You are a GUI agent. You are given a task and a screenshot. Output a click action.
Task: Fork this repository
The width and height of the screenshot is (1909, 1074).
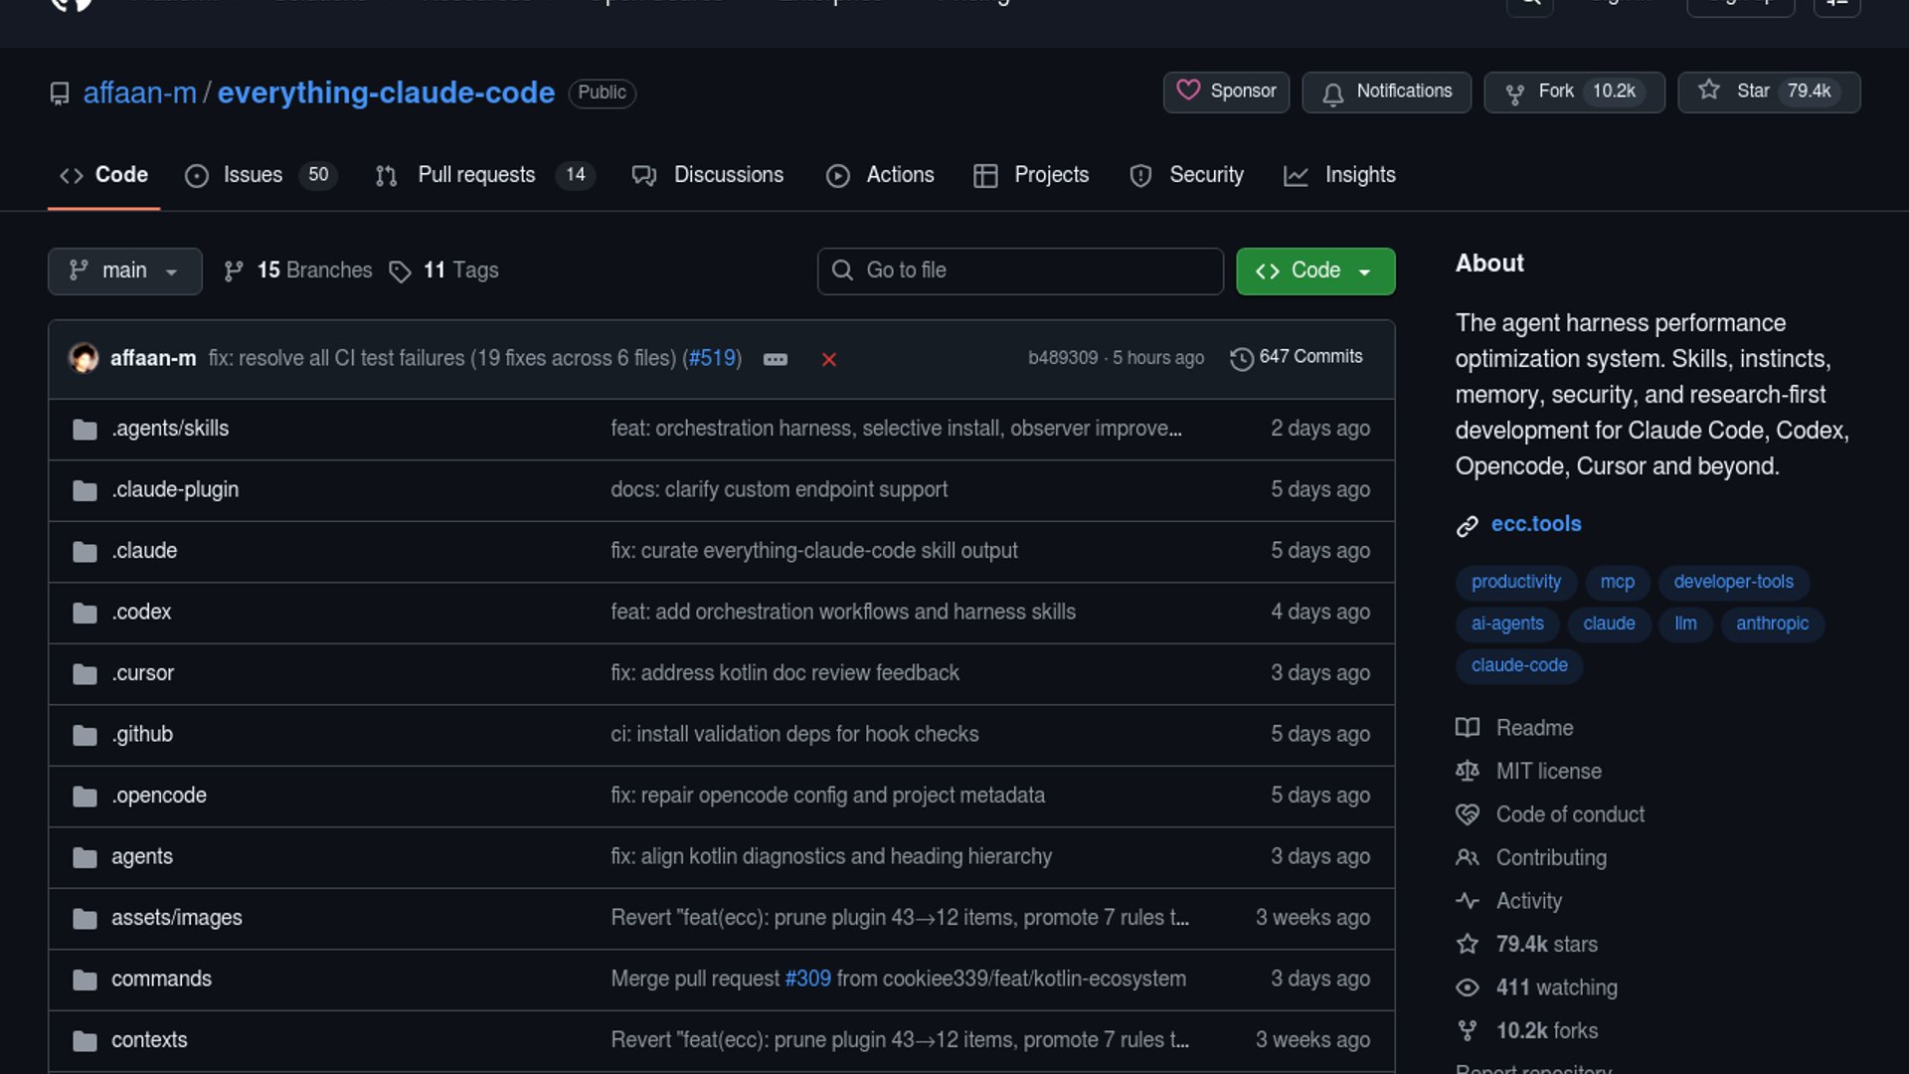(x=1555, y=91)
